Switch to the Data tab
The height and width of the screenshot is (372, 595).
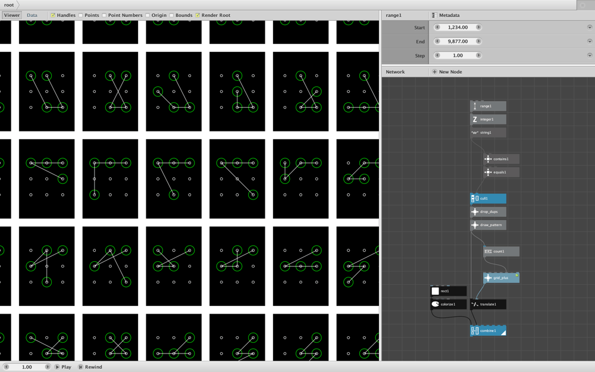coord(32,15)
